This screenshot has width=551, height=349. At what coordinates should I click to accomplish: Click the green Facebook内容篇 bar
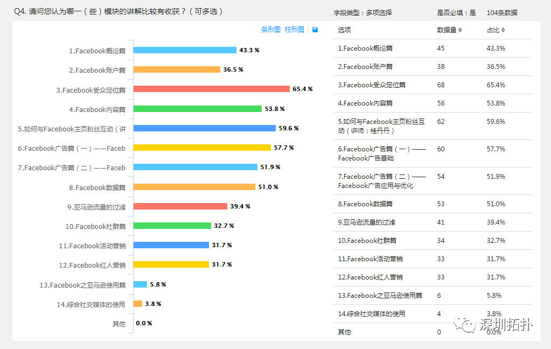pyautogui.click(x=197, y=109)
